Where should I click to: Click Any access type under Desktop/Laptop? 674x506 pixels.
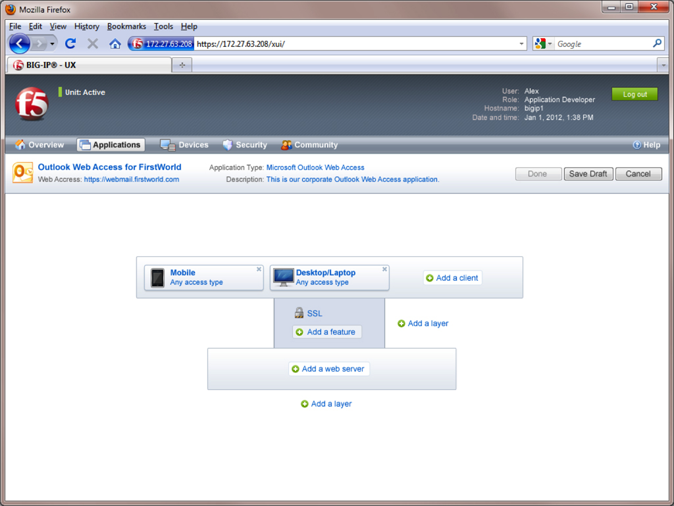pos(322,283)
